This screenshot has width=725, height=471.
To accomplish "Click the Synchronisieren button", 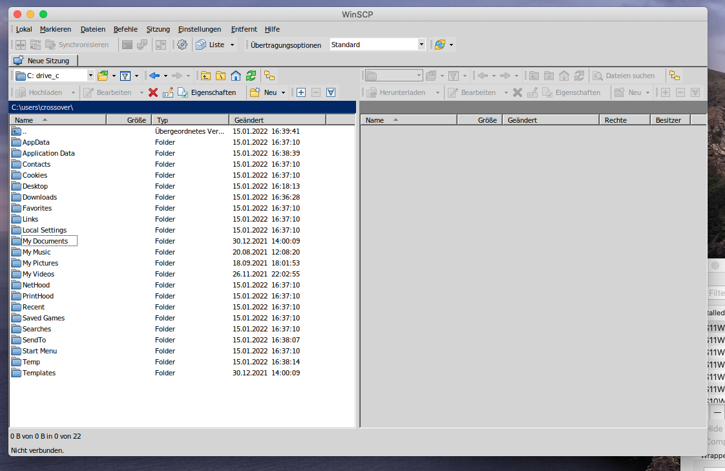I will 77,45.
